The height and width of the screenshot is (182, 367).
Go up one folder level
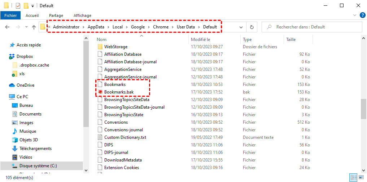[34, 27]
